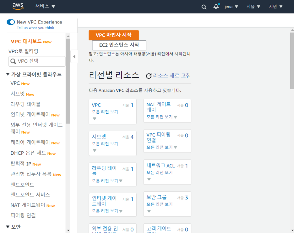Open the 서비스 services dropdown
This screenshot has height=233, width=294.
coord(45,6)
